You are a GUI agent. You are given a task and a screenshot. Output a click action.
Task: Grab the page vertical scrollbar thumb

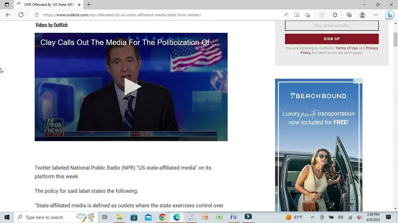pyautogui.click(x=396, y=39)
